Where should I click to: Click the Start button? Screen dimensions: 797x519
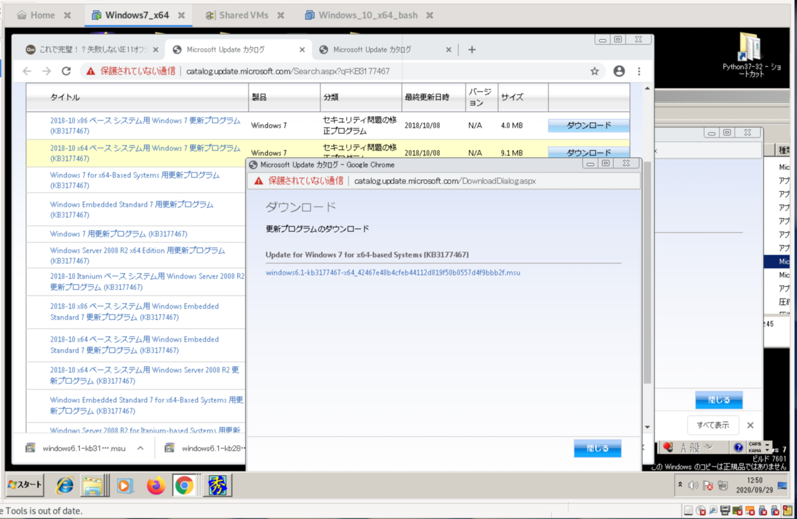[25, 484]
